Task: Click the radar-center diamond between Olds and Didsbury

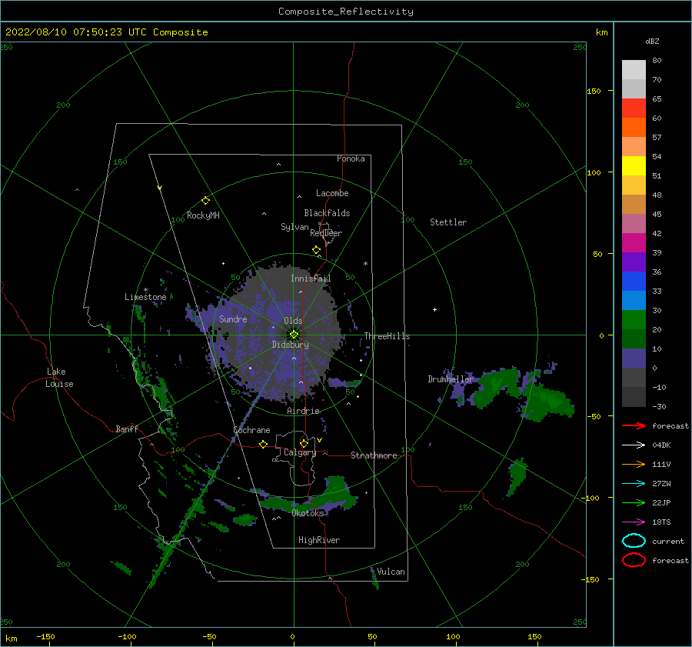Action: pos(294,335)
